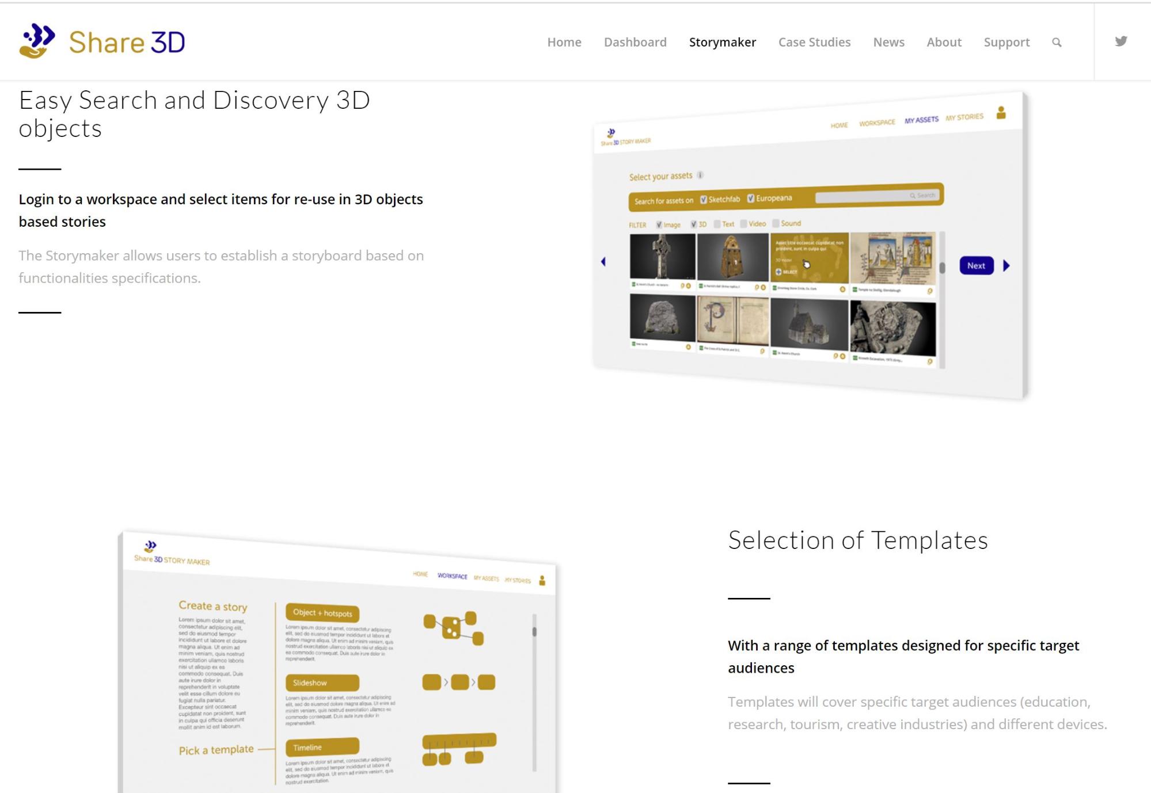
Task: Click the info icon beside Select your assets
Action: pyautogui.click(x=700, y=175)
